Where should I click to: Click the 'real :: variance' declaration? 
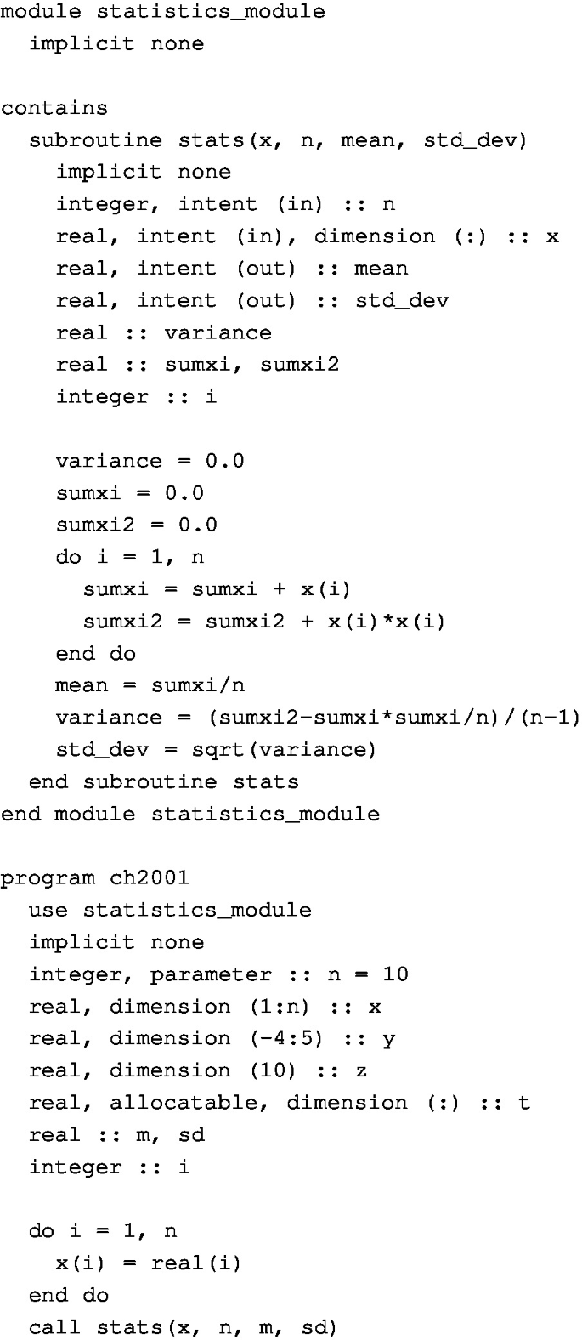pyautogui.click(x=163, y=332)
